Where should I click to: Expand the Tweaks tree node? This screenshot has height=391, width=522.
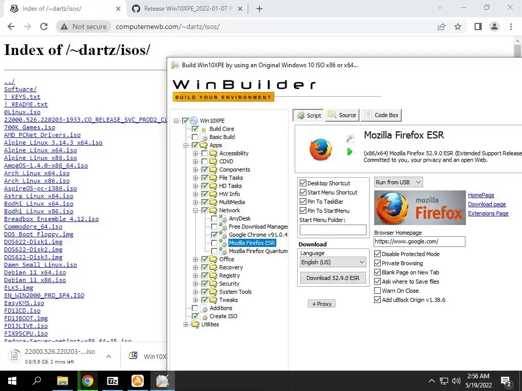pos(195,300)
